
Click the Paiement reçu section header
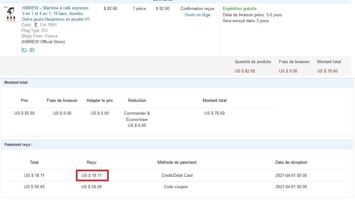[18, 145]
